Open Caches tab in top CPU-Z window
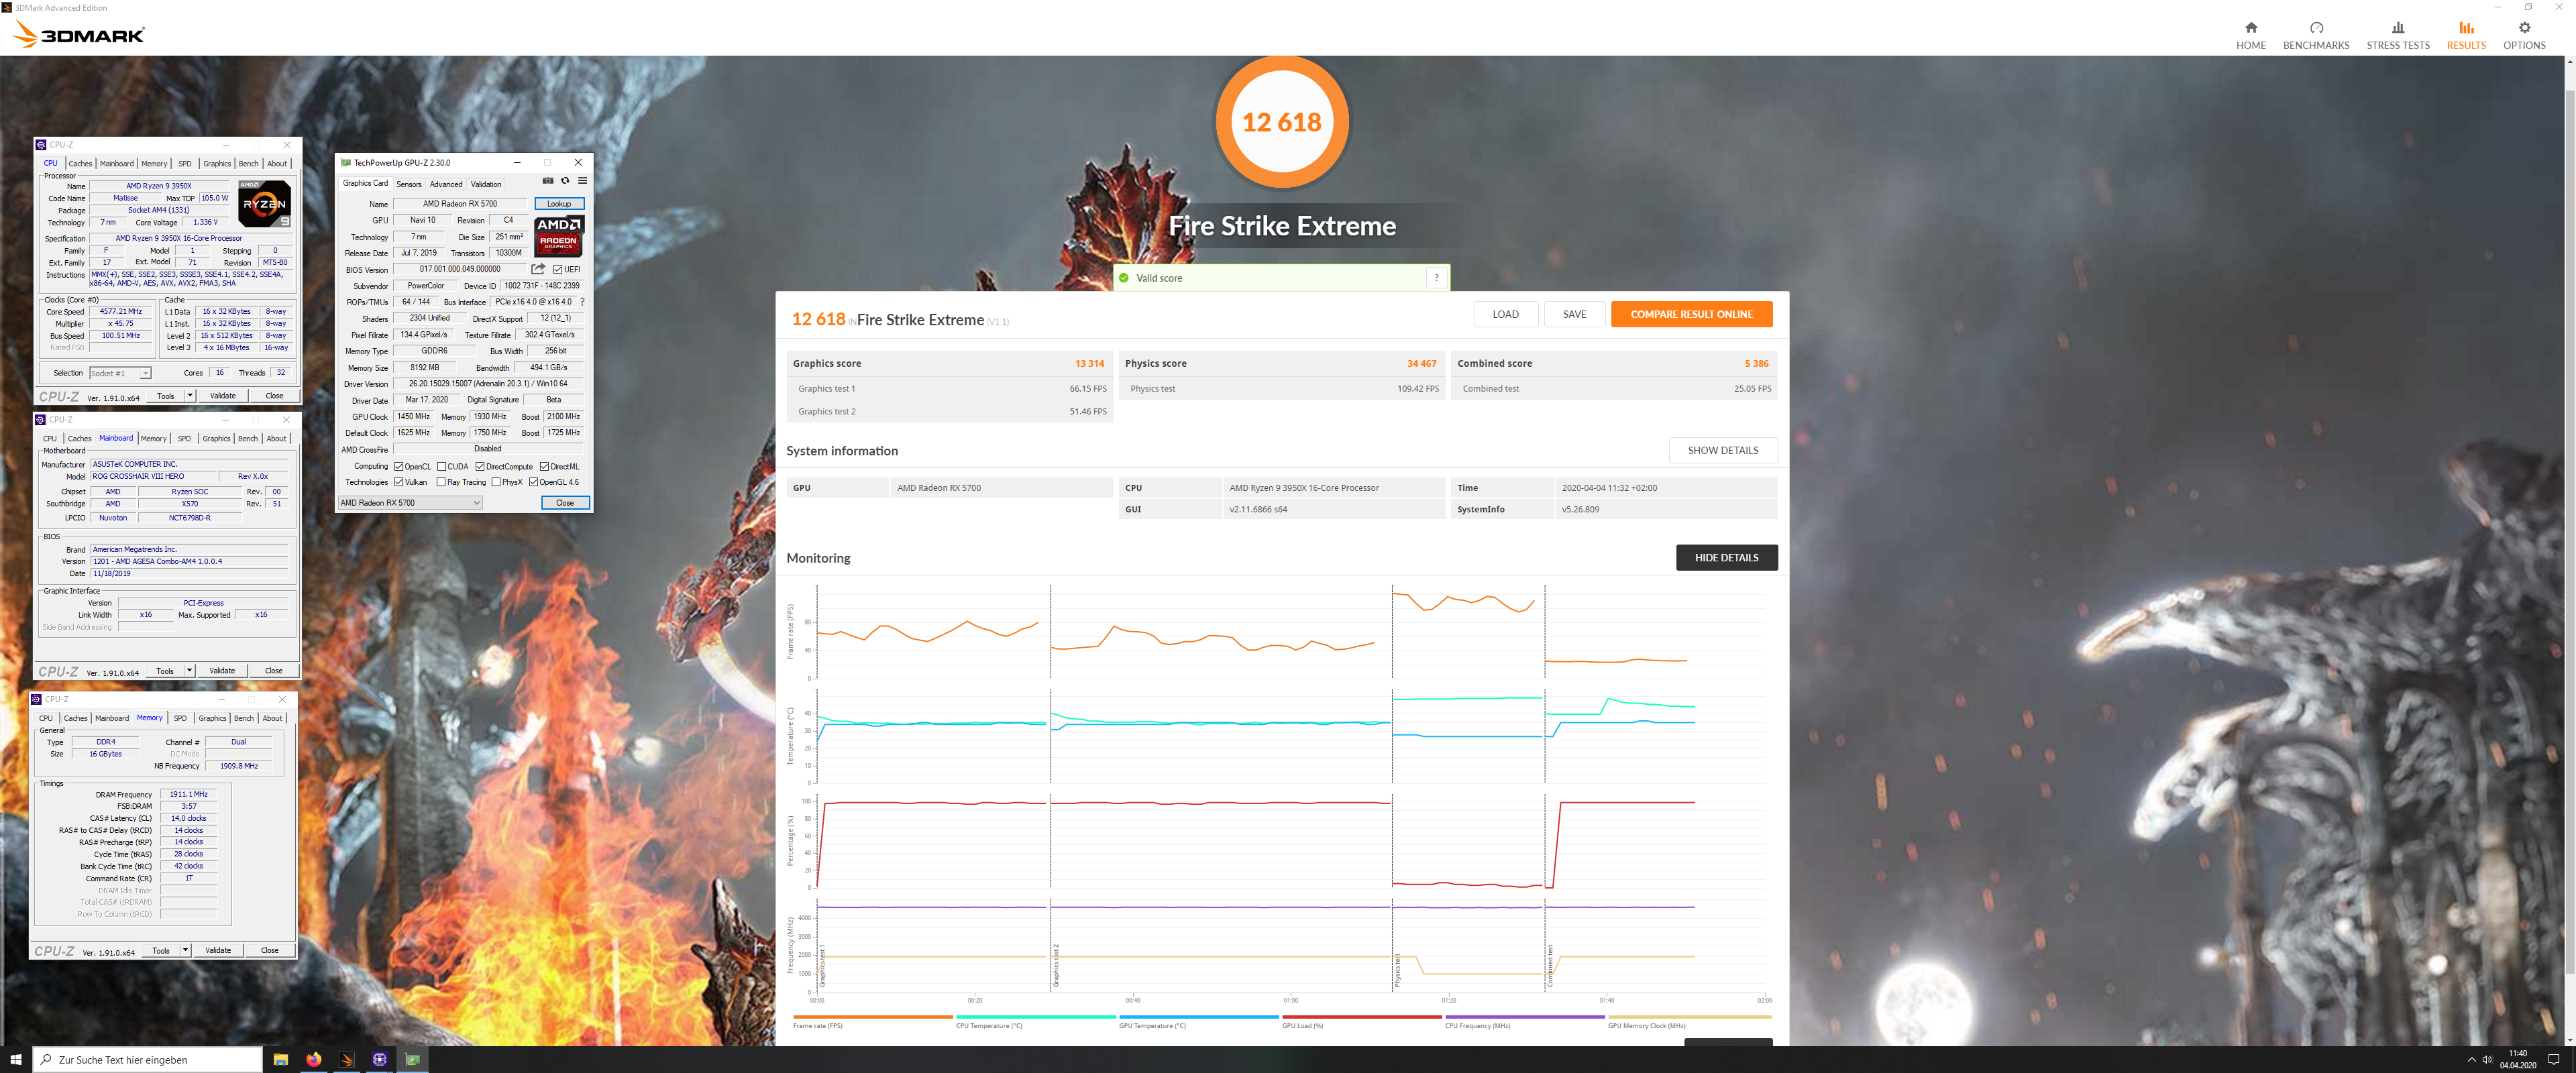The height and width of the screenshot is (1073, 2576). click(80, 164)
